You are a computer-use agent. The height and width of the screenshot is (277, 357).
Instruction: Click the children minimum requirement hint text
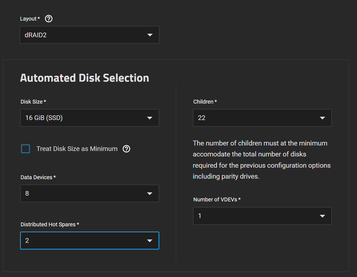click(x=262, y=160)
